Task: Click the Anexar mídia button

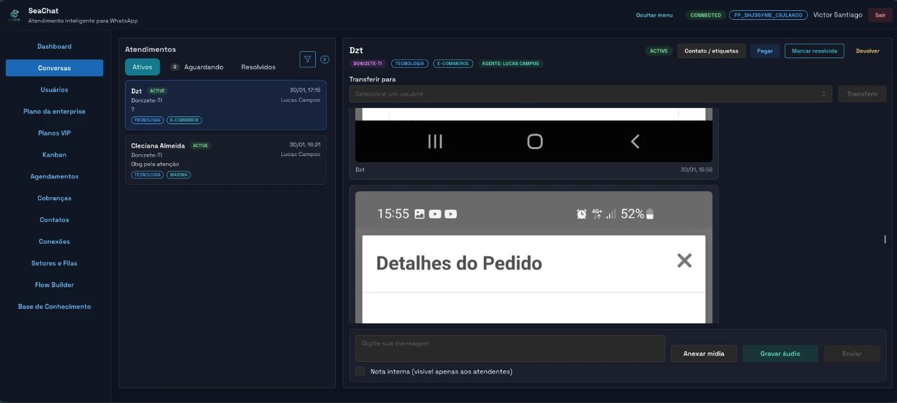Action: [x=704, y=354]
